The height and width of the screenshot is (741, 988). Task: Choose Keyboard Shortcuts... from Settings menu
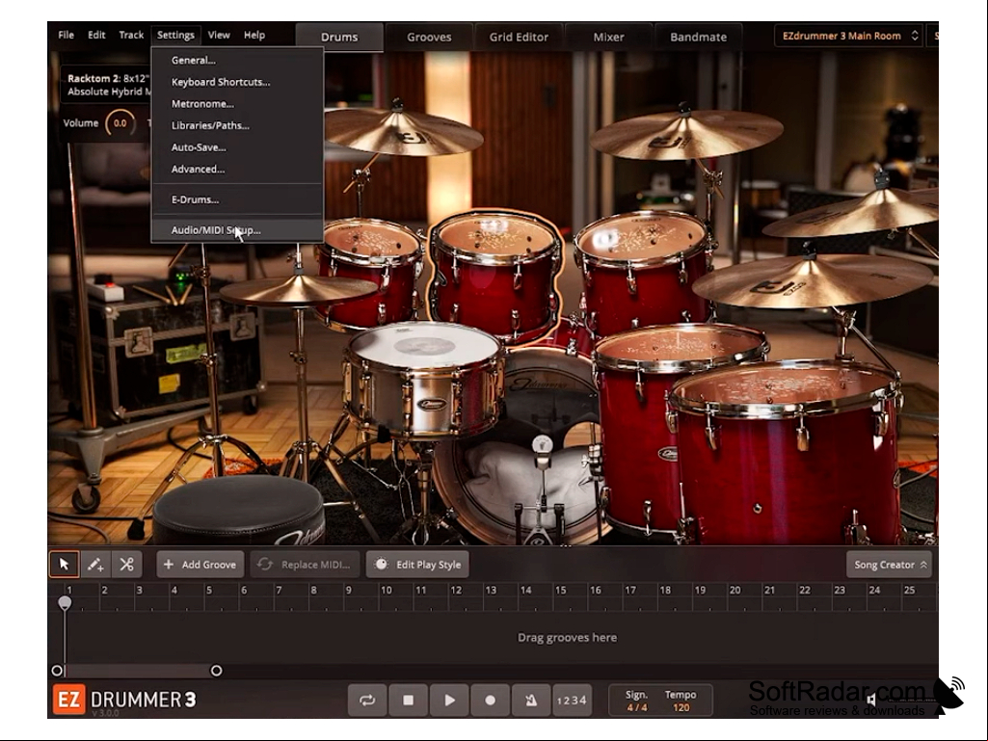(x=237, y=82)
